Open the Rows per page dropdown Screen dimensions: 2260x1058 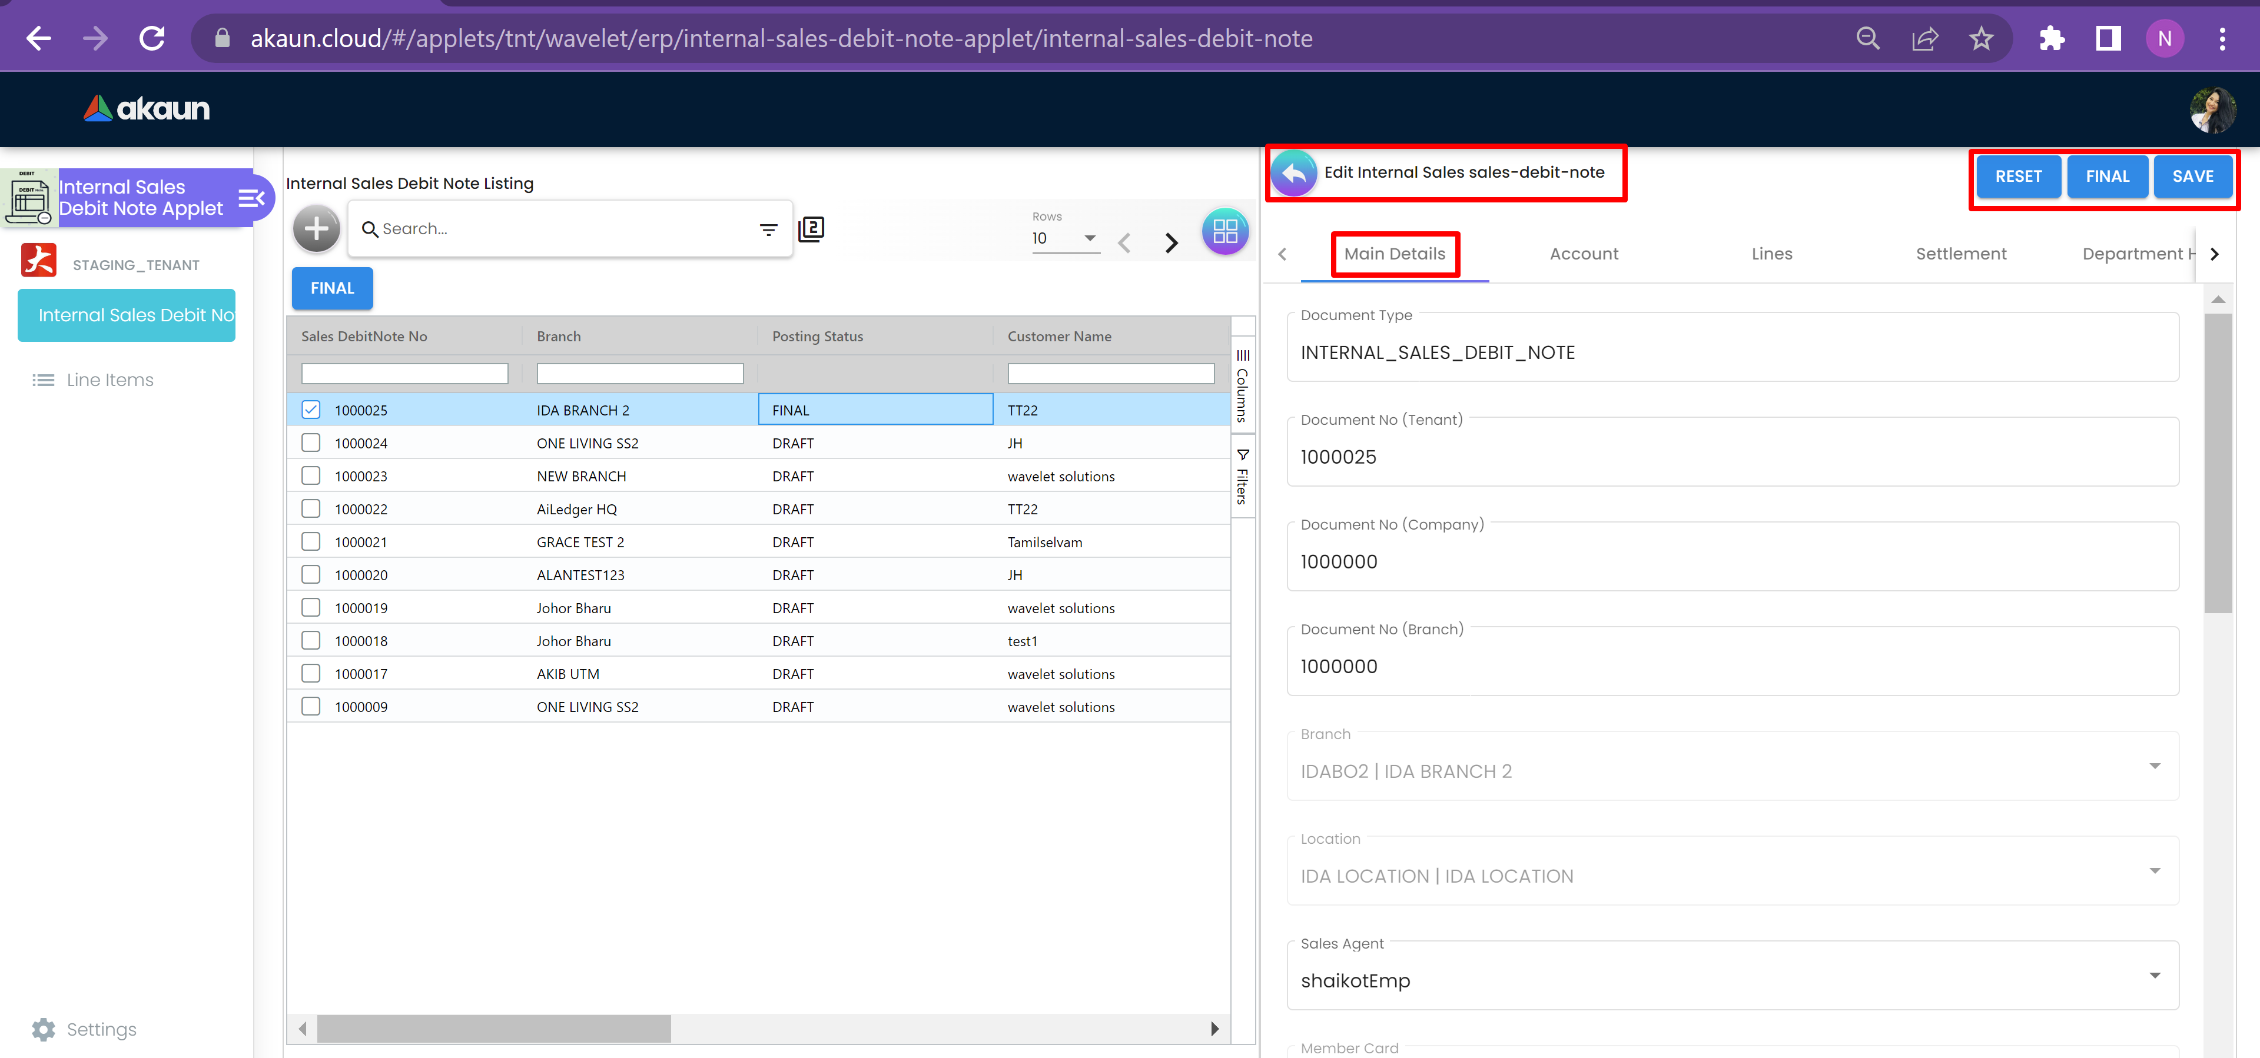1065,239
